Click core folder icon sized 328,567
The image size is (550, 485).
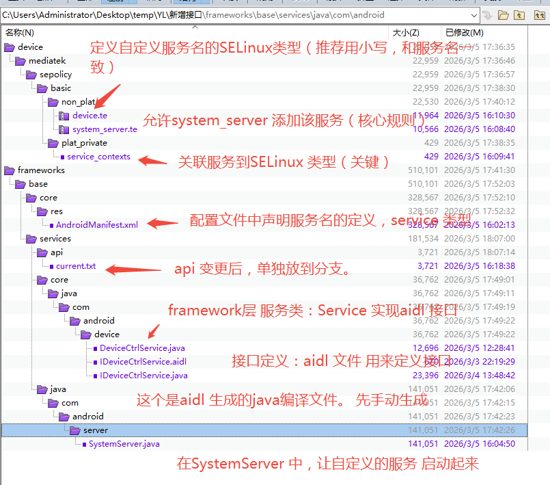pos(31,198)
